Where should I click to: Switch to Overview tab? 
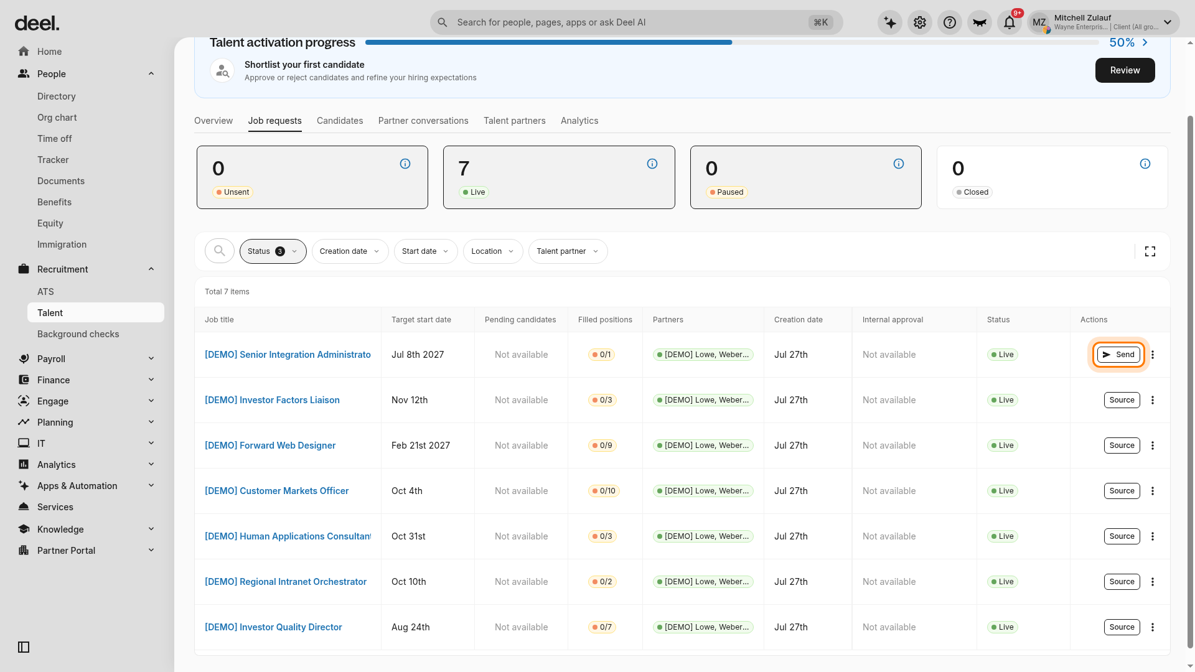[x=213, y=121]
